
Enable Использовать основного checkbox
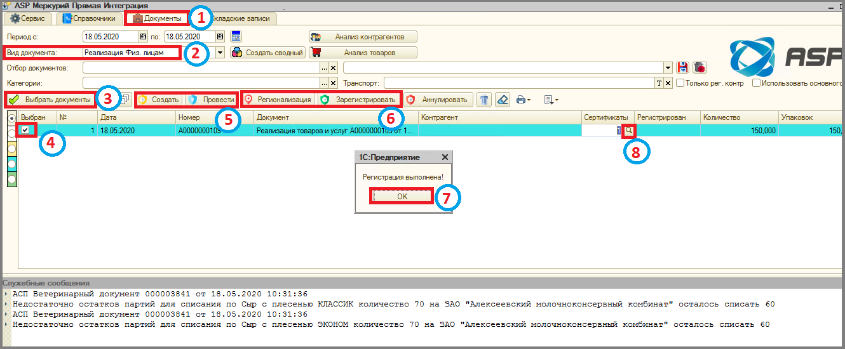tap(756, 83)
